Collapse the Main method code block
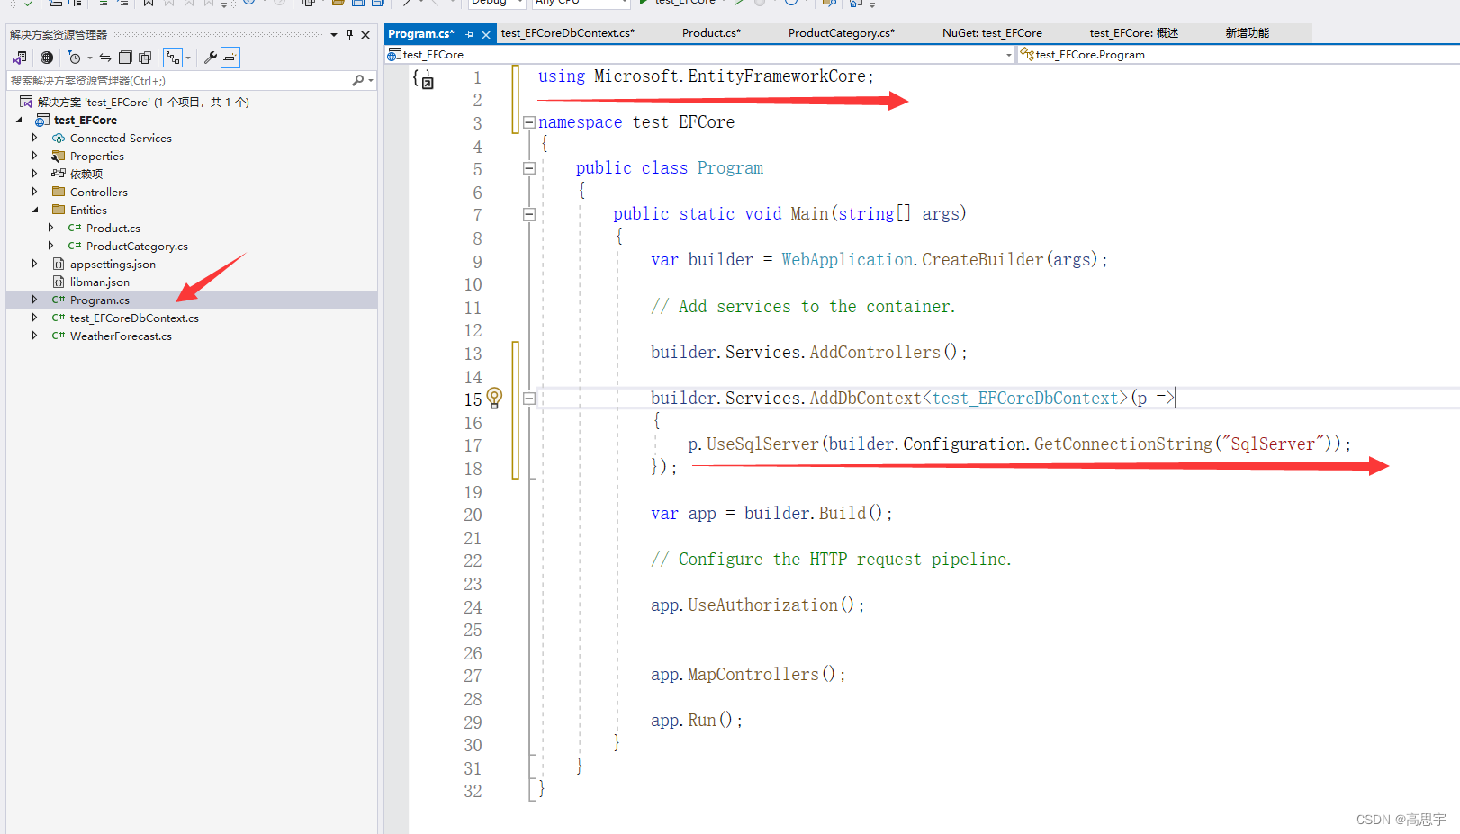 529,214
